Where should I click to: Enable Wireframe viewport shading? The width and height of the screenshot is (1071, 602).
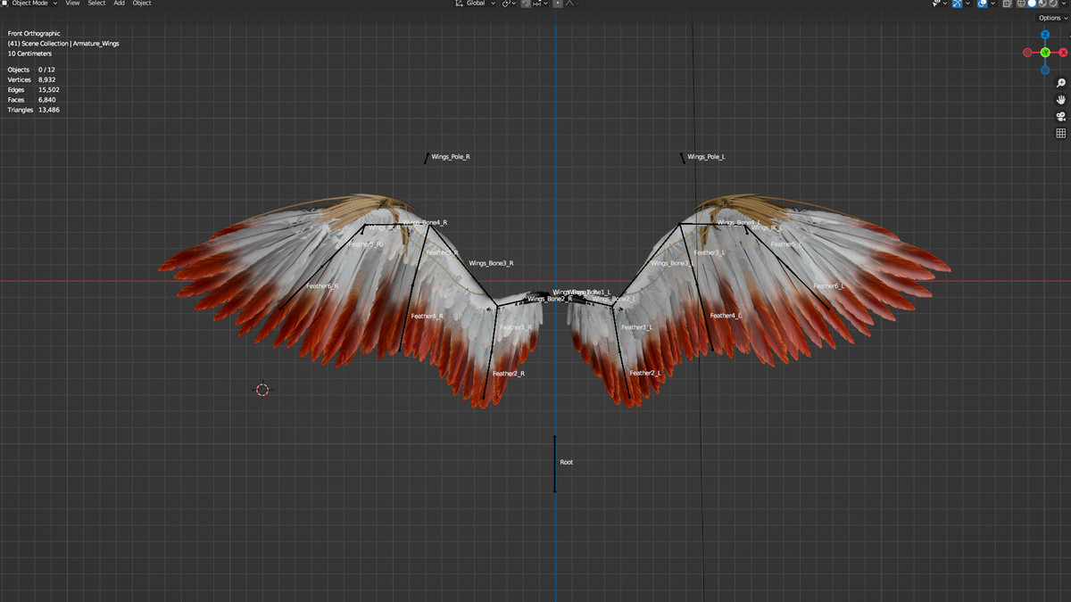tap(1021, 4)
